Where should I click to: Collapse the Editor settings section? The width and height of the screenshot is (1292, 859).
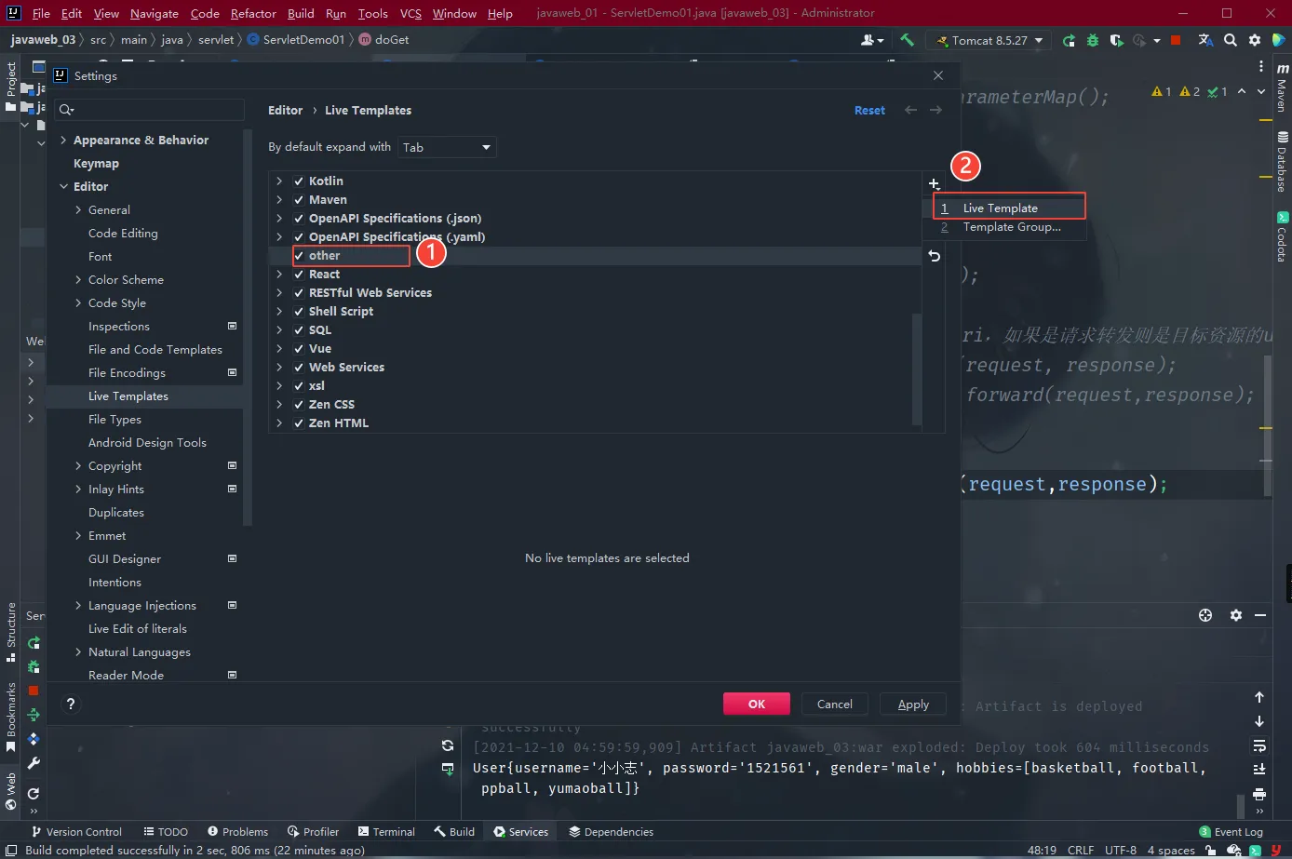click(63, 187)
